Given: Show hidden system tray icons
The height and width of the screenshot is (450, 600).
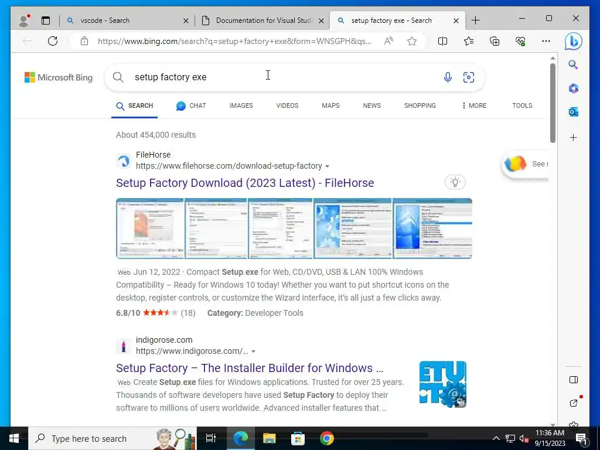Looking at the screenshot, I should 496,438.
